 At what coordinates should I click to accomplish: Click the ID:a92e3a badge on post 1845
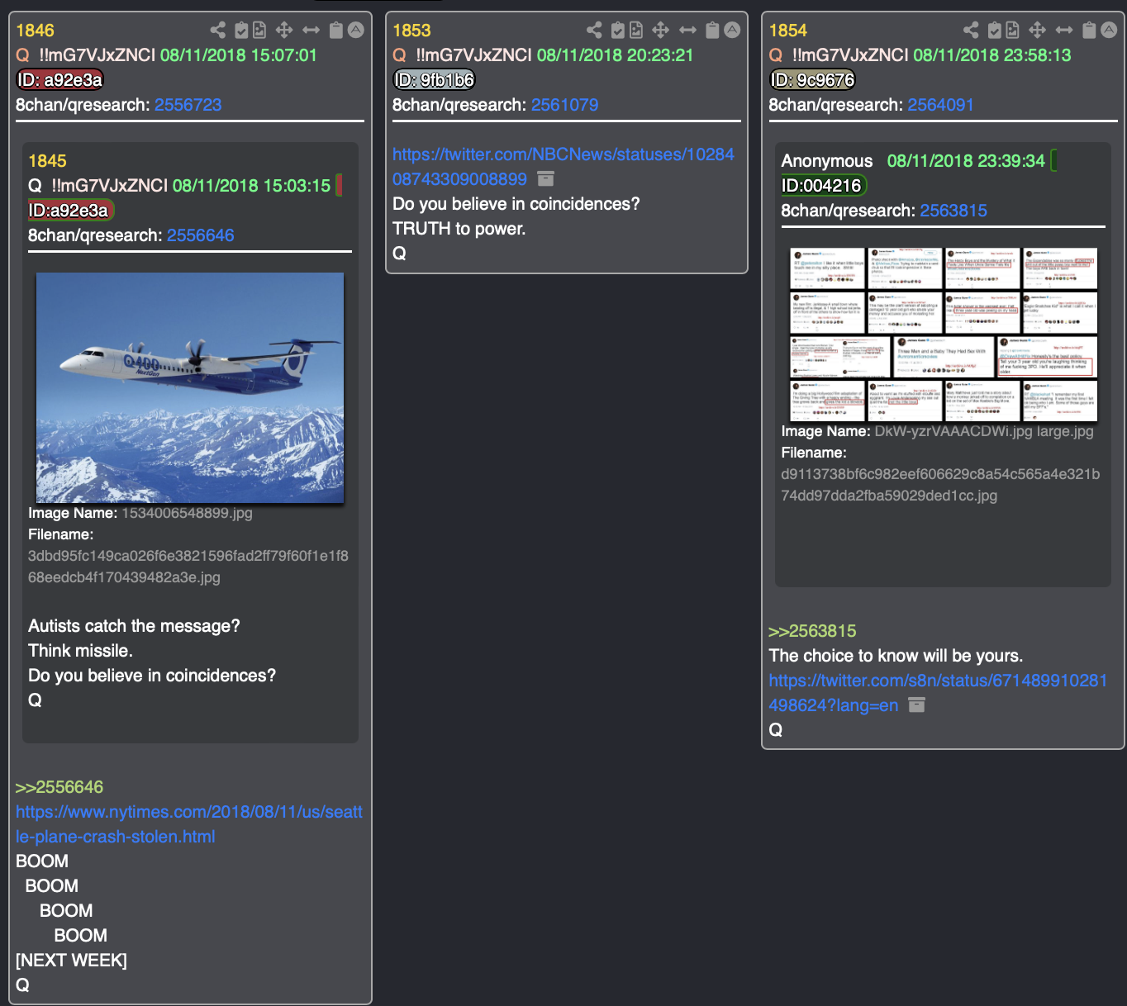[70, 211]
